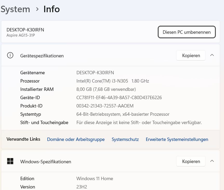The height and width of the screenshot is (190, 224).
Task: Select Systemtyp value '64-Bit-Betriebssystem'
Action: coord(123,114)
